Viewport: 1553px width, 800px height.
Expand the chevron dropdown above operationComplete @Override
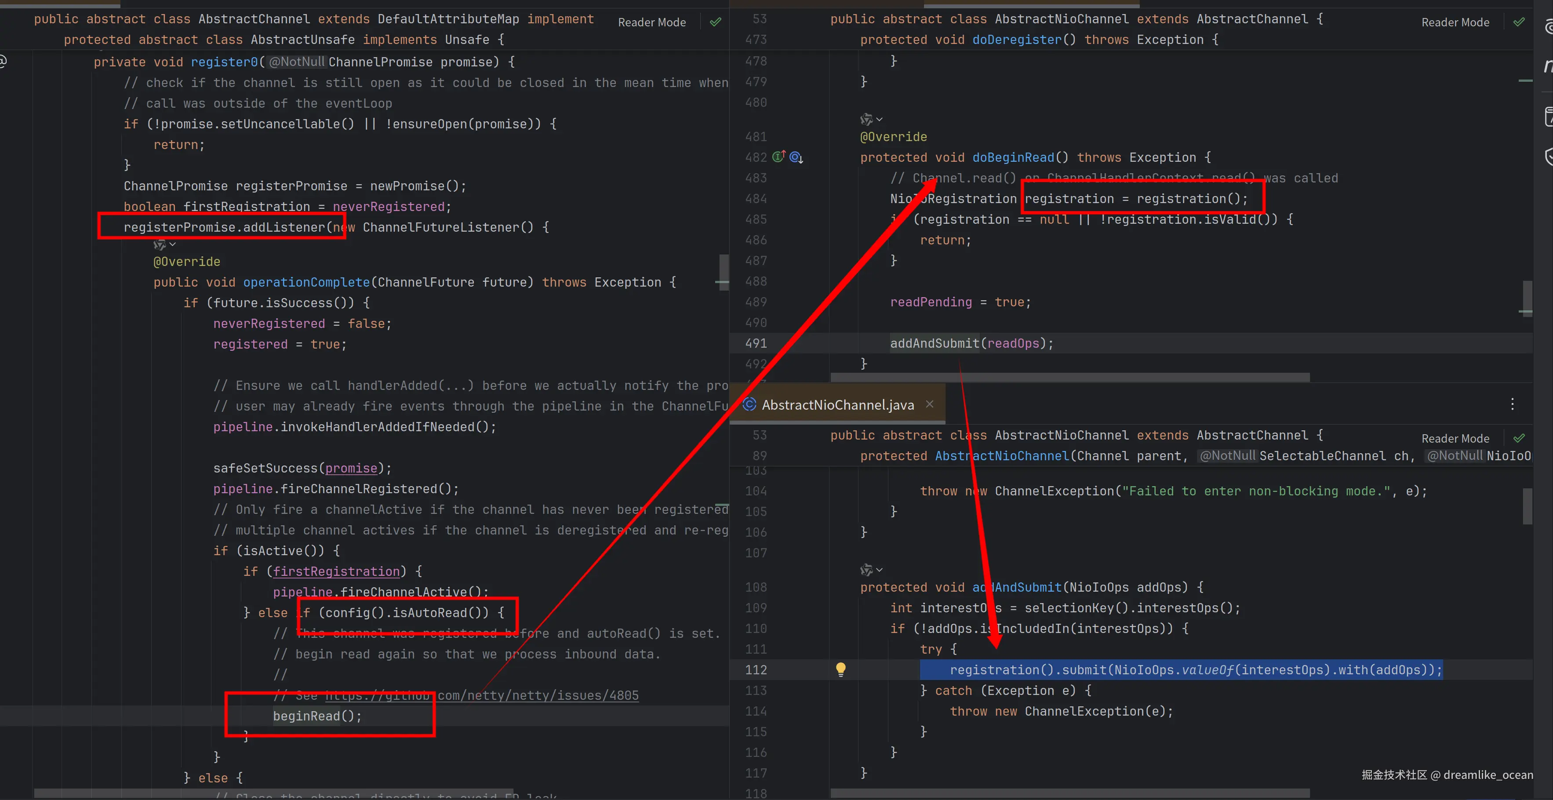[x=172, y=244]
